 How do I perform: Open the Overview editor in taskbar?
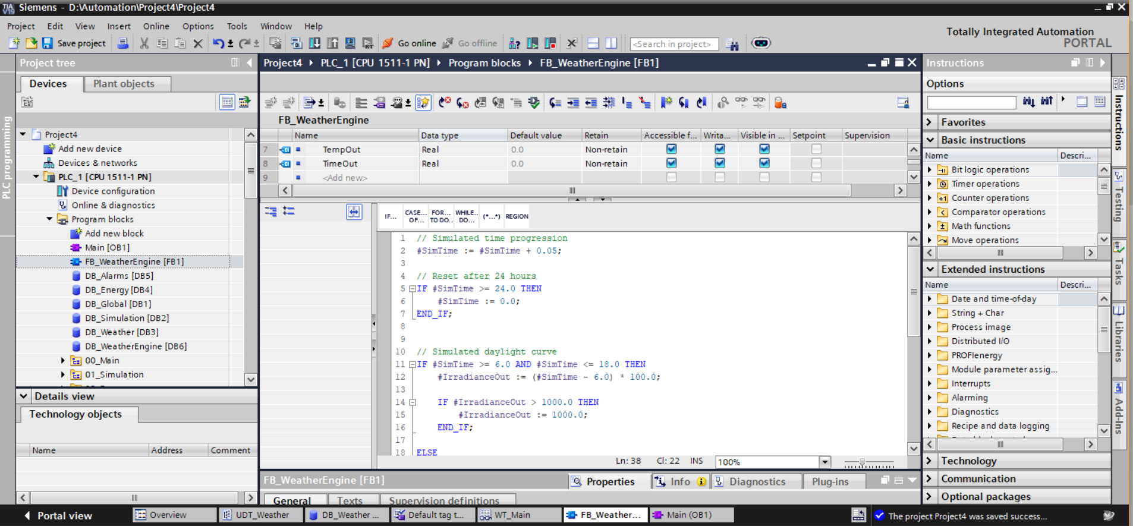click(175, 515)
